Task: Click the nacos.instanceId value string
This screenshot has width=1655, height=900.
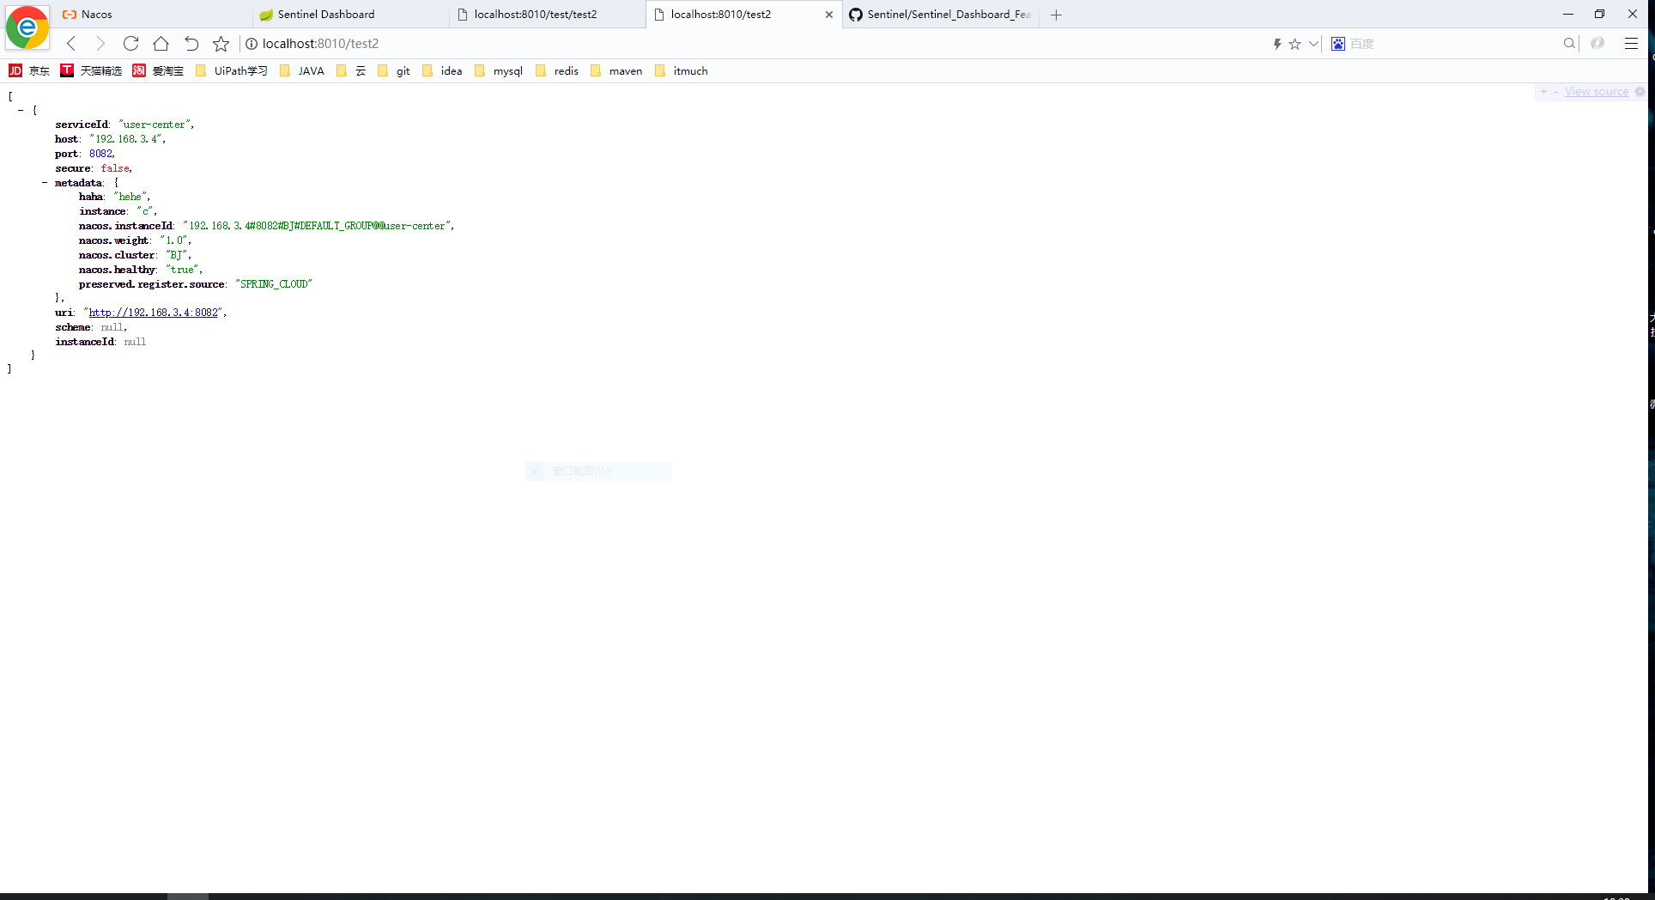Action: tap(316, 226)
